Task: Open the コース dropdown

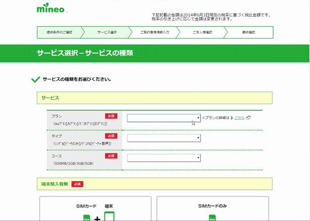Action: [x=164, y=158]
